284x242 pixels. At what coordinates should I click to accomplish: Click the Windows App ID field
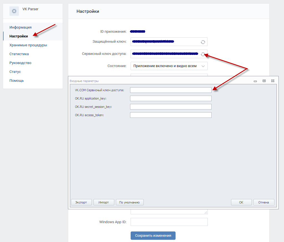(169, 222)
